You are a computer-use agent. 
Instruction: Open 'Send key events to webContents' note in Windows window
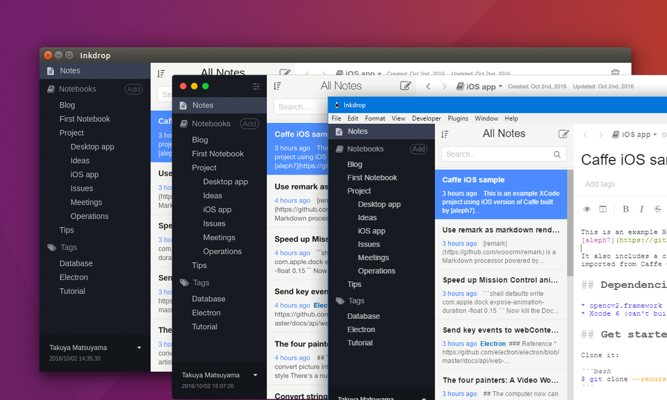pos(501,344)
